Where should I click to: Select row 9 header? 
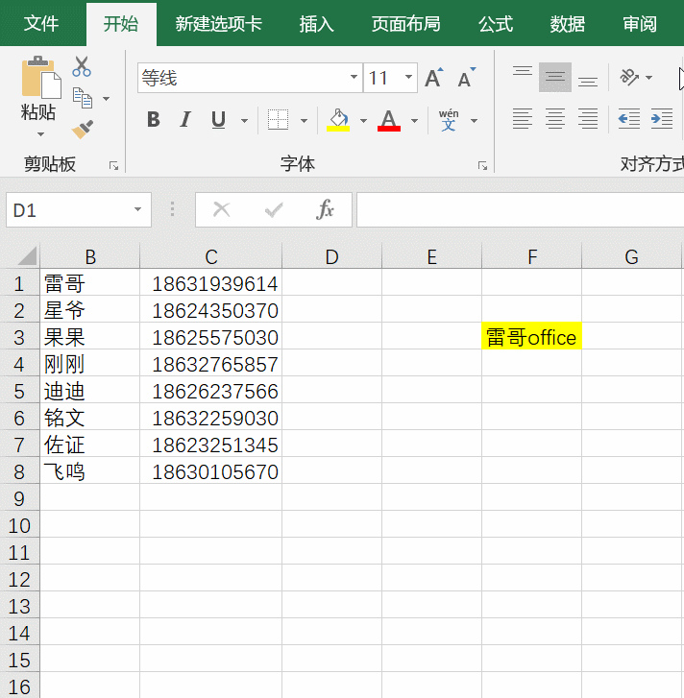pos(19,497)
